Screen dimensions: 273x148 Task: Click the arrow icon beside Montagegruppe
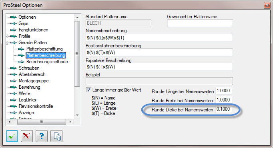point(13,81)
